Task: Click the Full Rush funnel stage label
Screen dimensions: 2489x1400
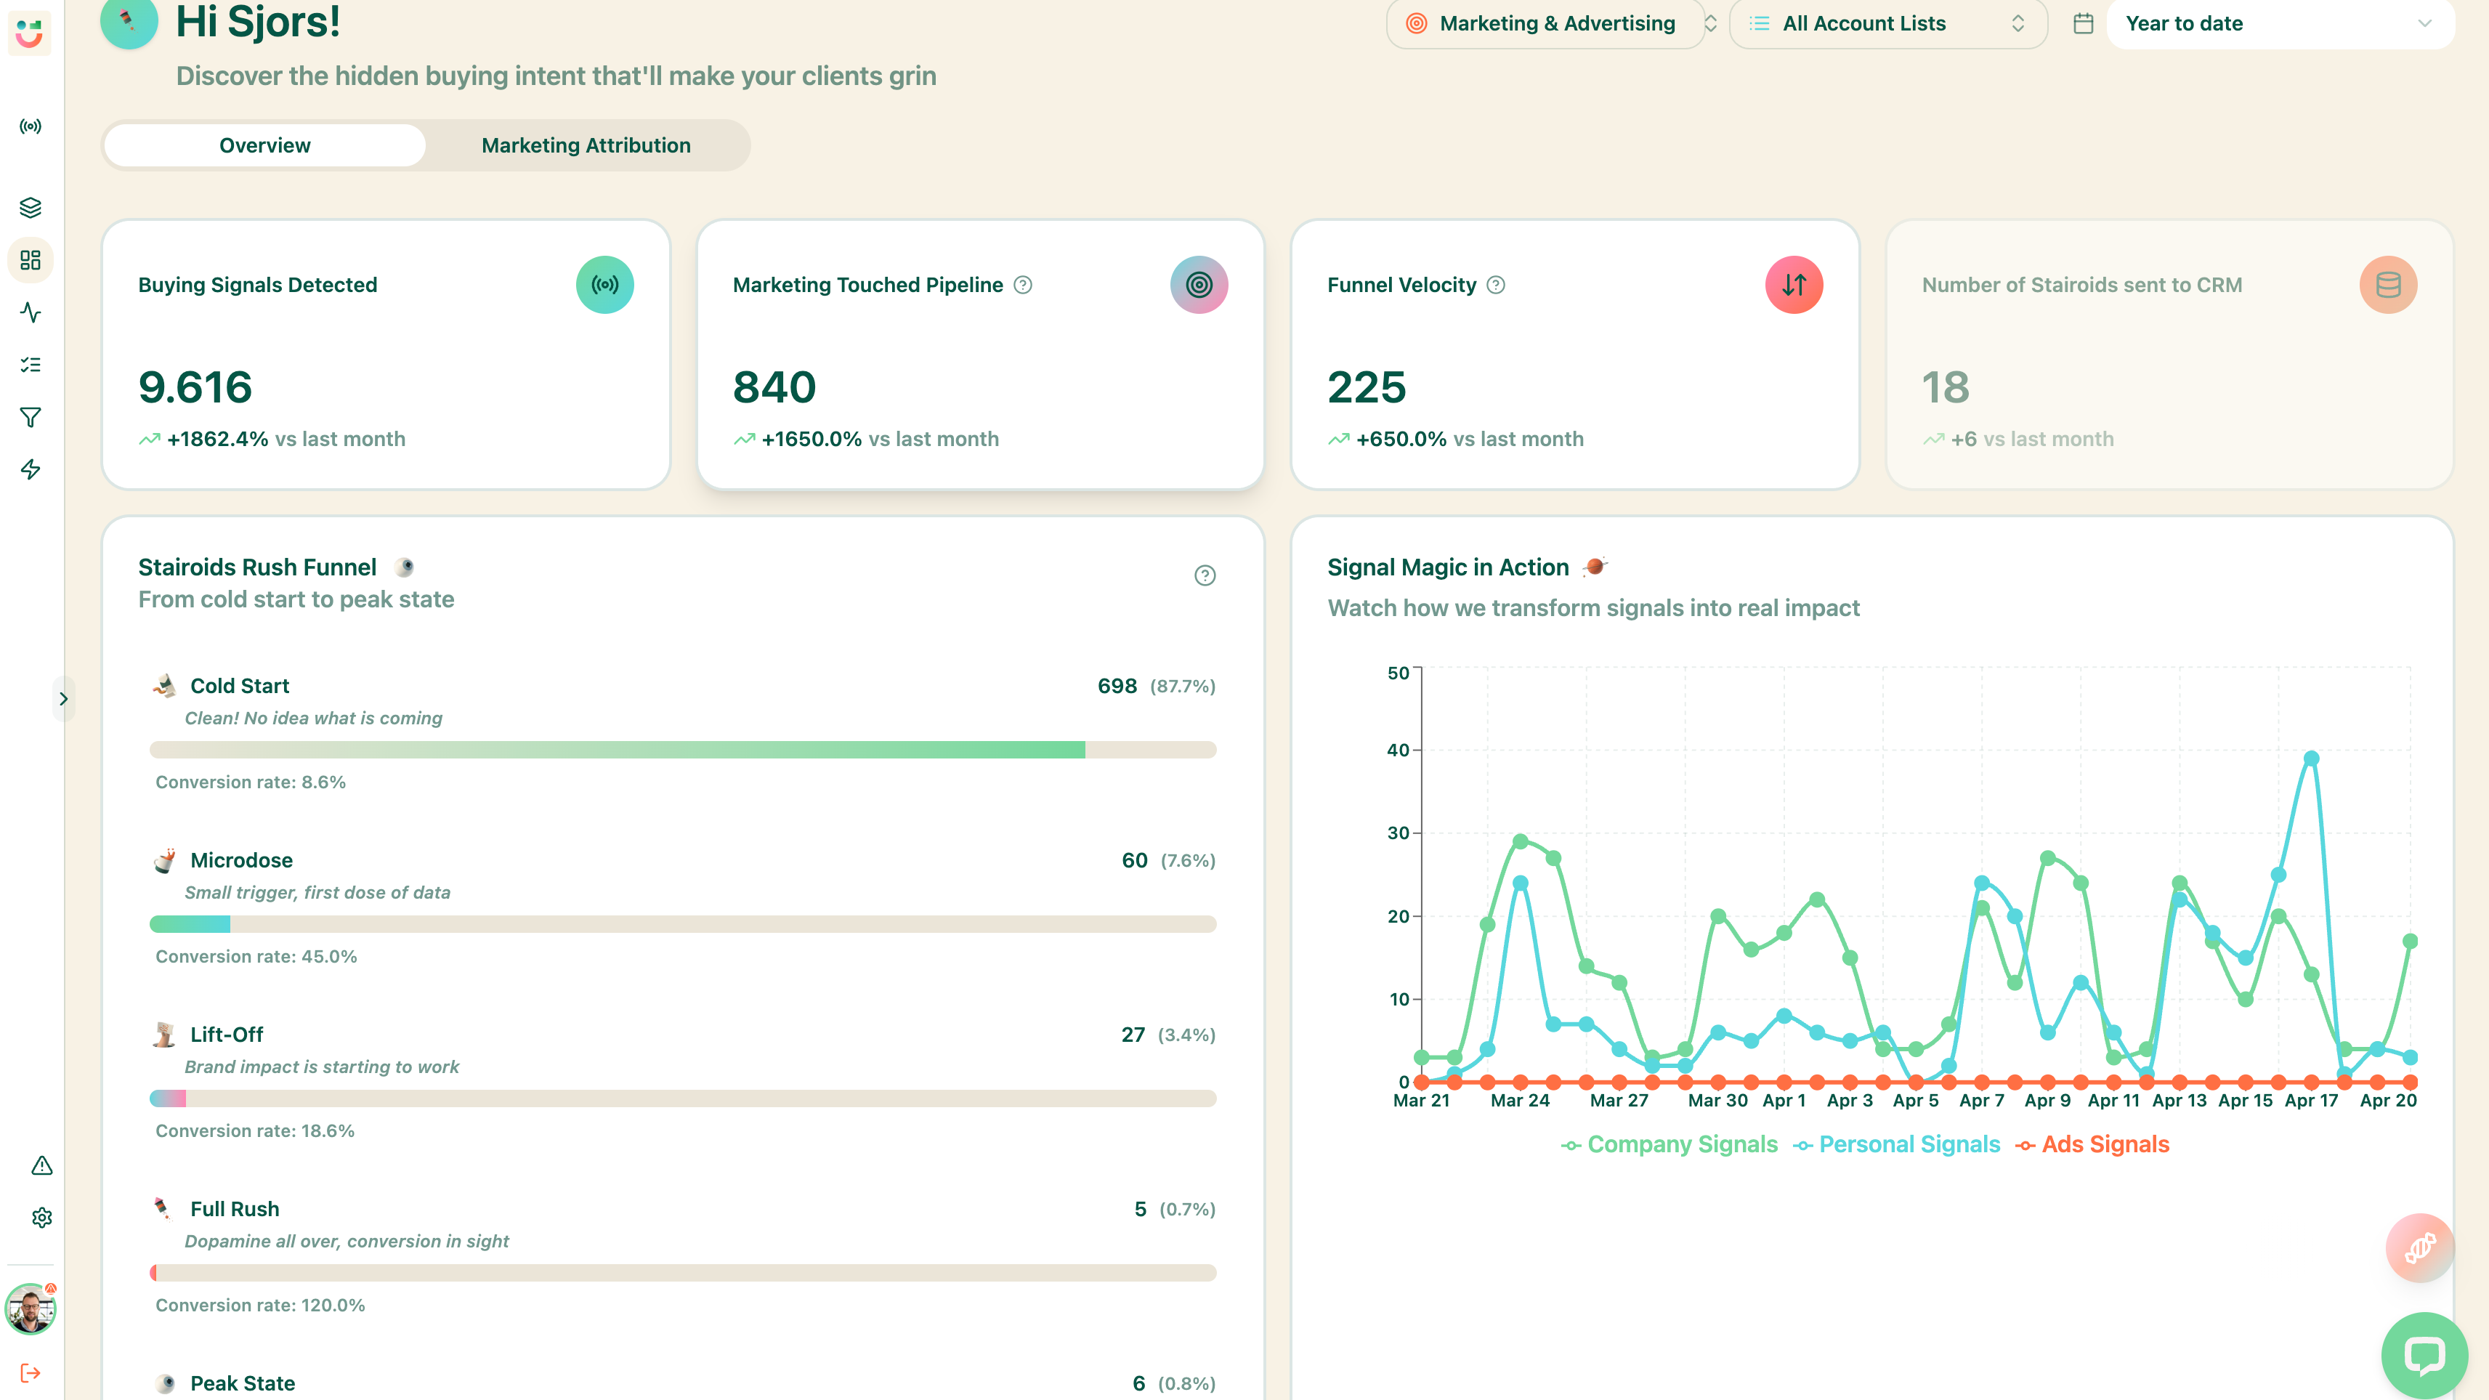Action: [x=235, y=1209]
